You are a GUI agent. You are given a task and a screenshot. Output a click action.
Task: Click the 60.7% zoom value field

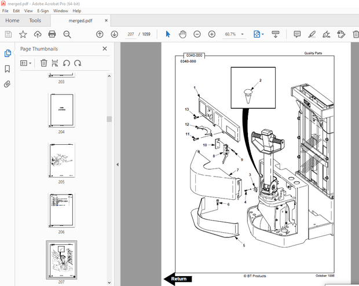pos(230,34)
